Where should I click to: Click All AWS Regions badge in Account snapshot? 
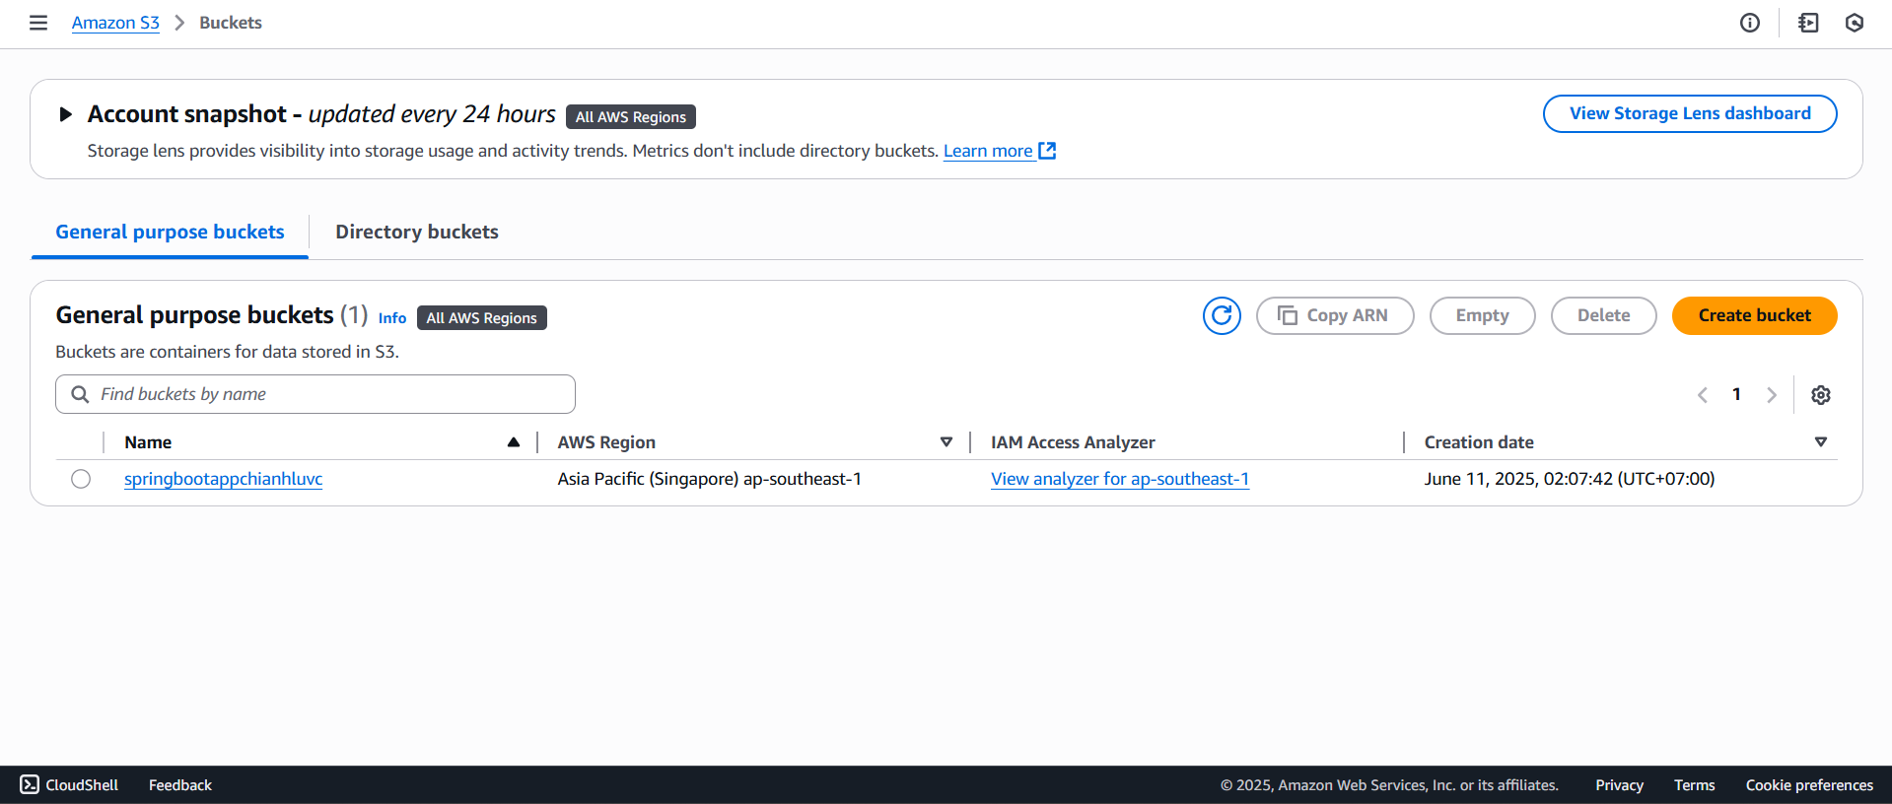point(631,116)
